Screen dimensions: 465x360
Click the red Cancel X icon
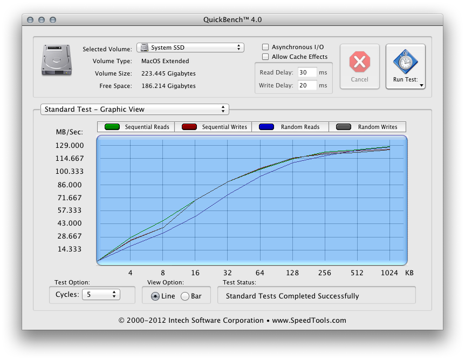[x=359, y=62]
